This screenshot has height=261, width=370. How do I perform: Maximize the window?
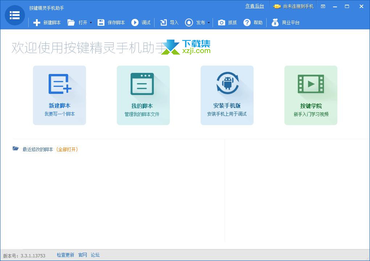click(x=347, y=7)
